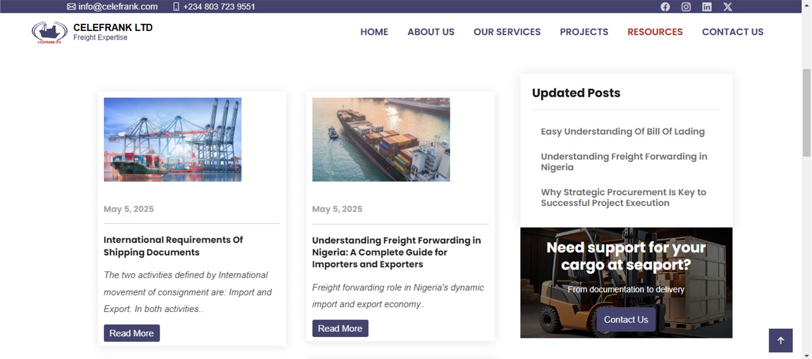Open the Our Services menu
The width and height of the screenshot is (812, 359).
tap(507, 32)
